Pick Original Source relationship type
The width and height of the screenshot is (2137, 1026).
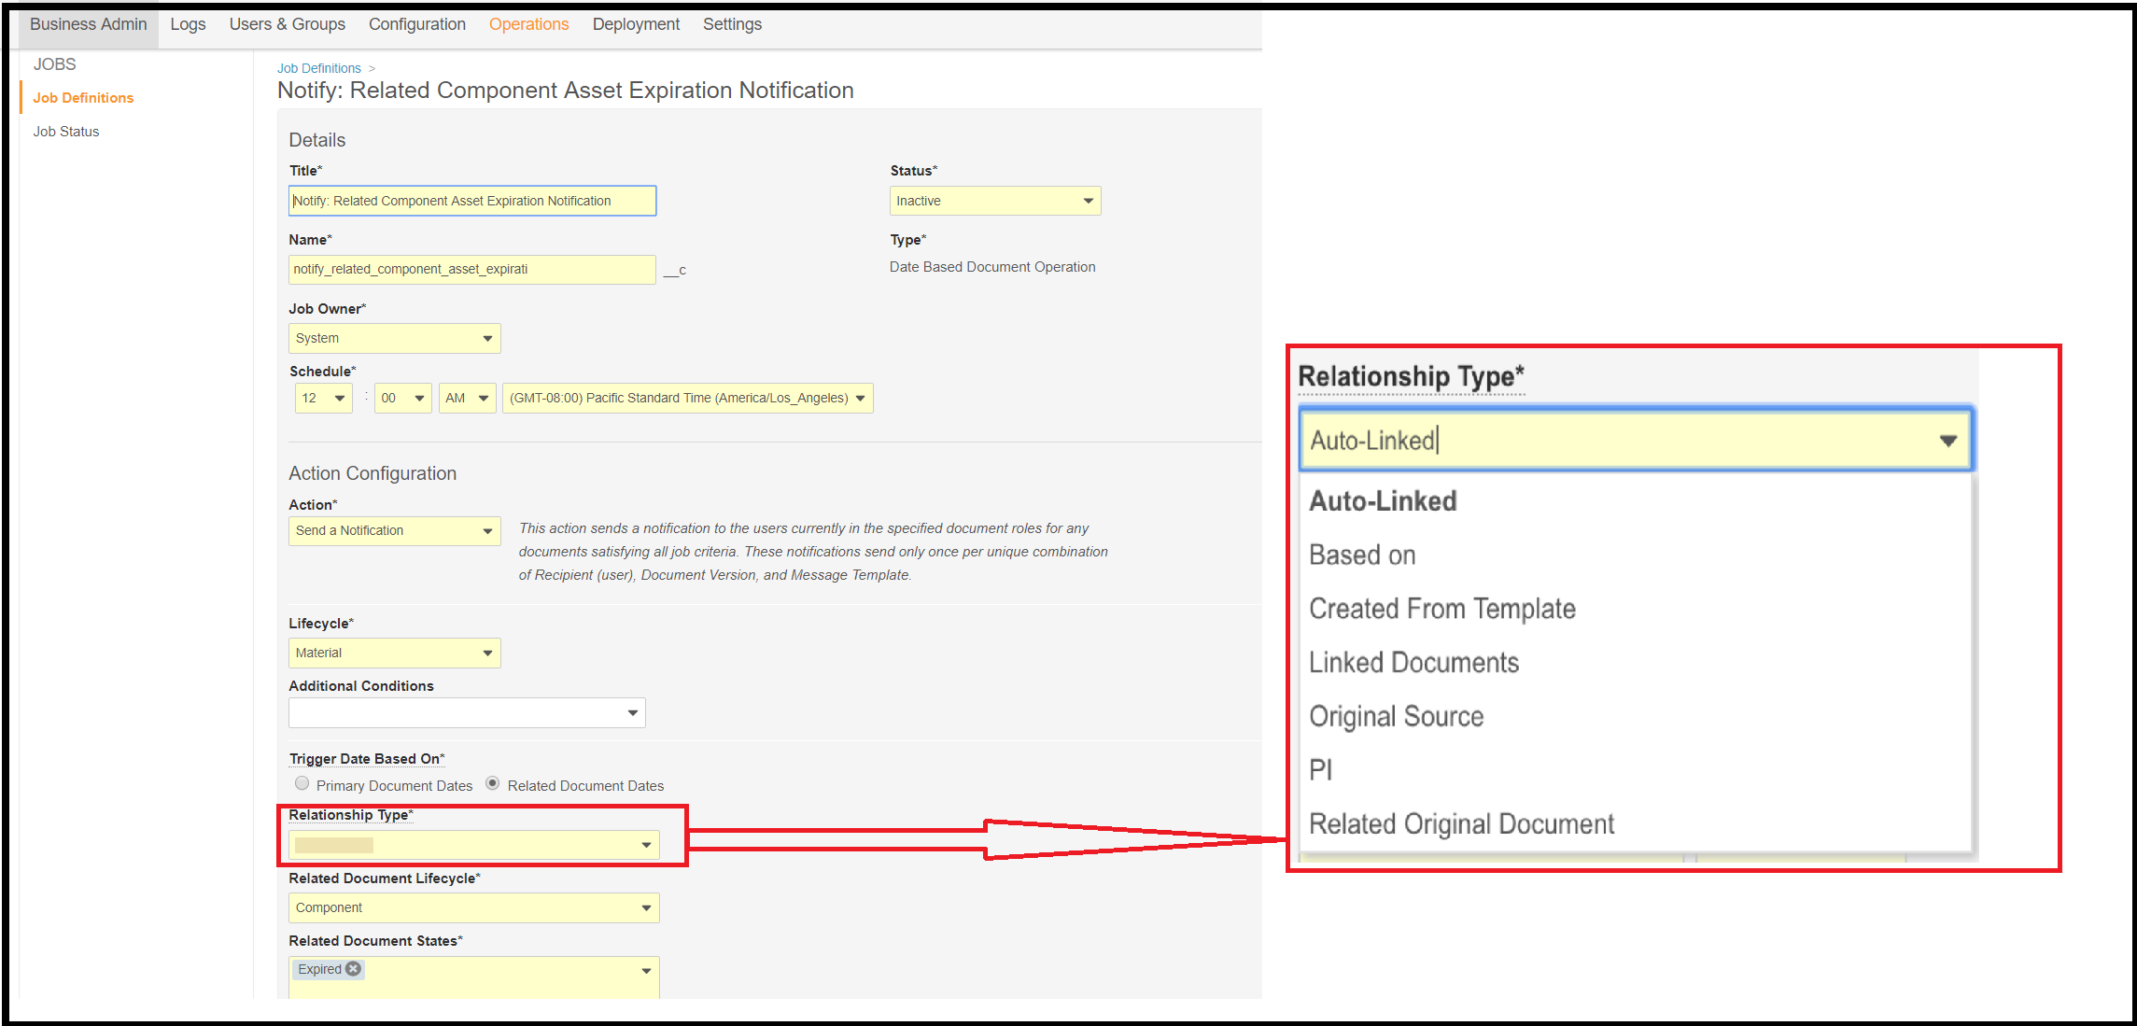[1396, 717]
